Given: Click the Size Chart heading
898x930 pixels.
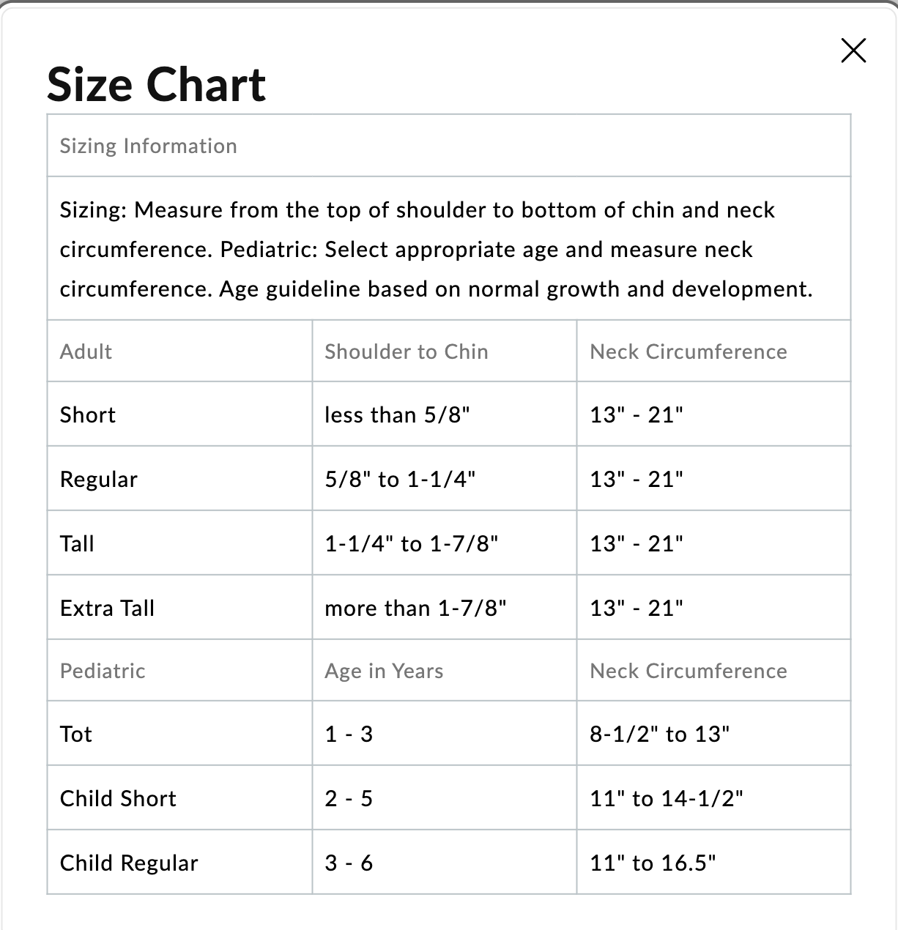Looking at the screenshot, I should pos(156,84).
